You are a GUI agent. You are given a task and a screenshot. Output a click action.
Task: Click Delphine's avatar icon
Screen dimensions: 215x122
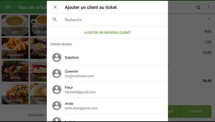click(57, 58)
